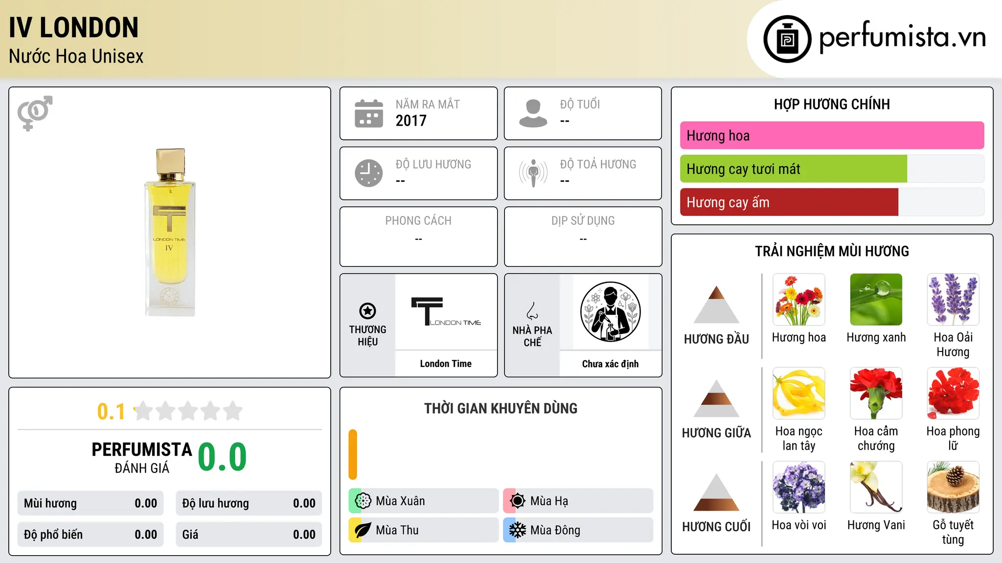Viewport: 1002px width, 563px height.
Task: Click the perfumista.vn site name
Action: point(902,37)
